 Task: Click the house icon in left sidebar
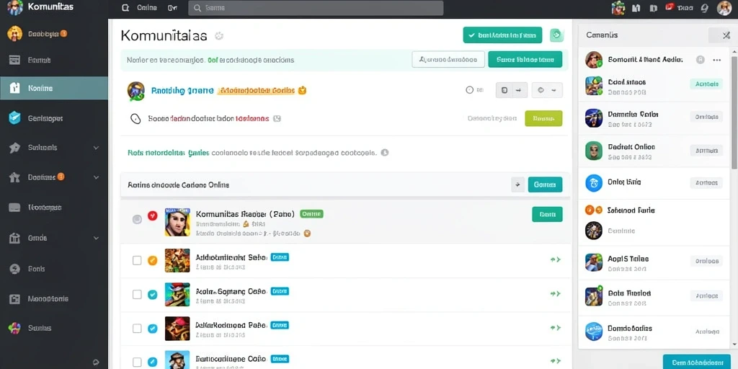pos(14,177)
